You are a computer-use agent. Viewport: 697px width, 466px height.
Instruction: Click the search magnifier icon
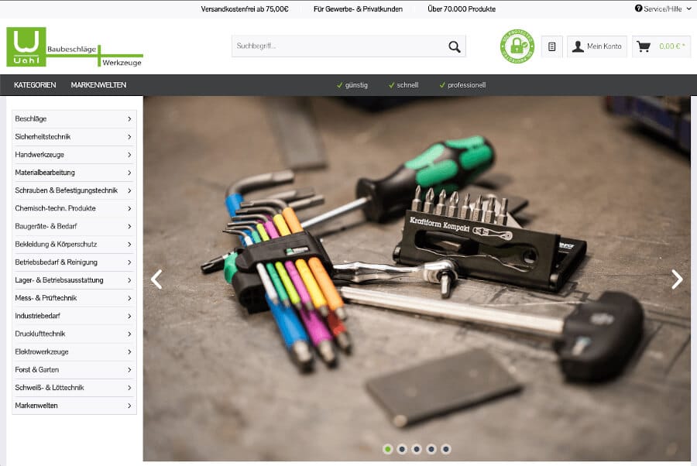(454, 46)
